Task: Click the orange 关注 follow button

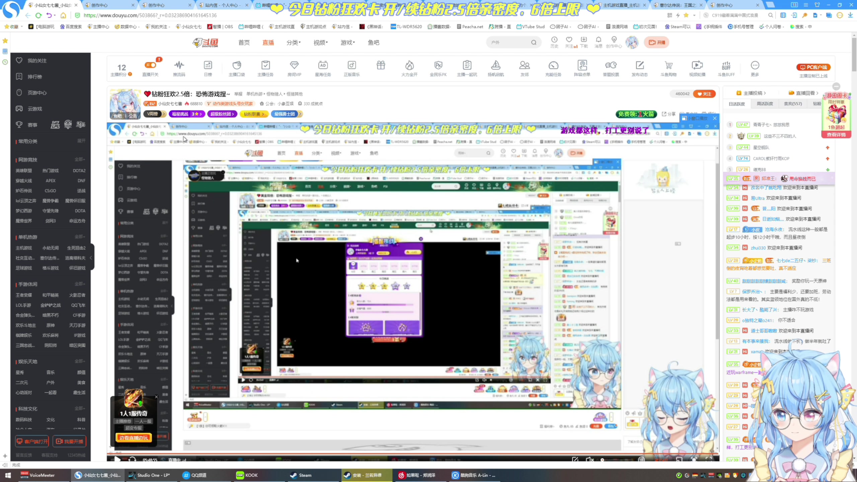Action: pos(704,94)
